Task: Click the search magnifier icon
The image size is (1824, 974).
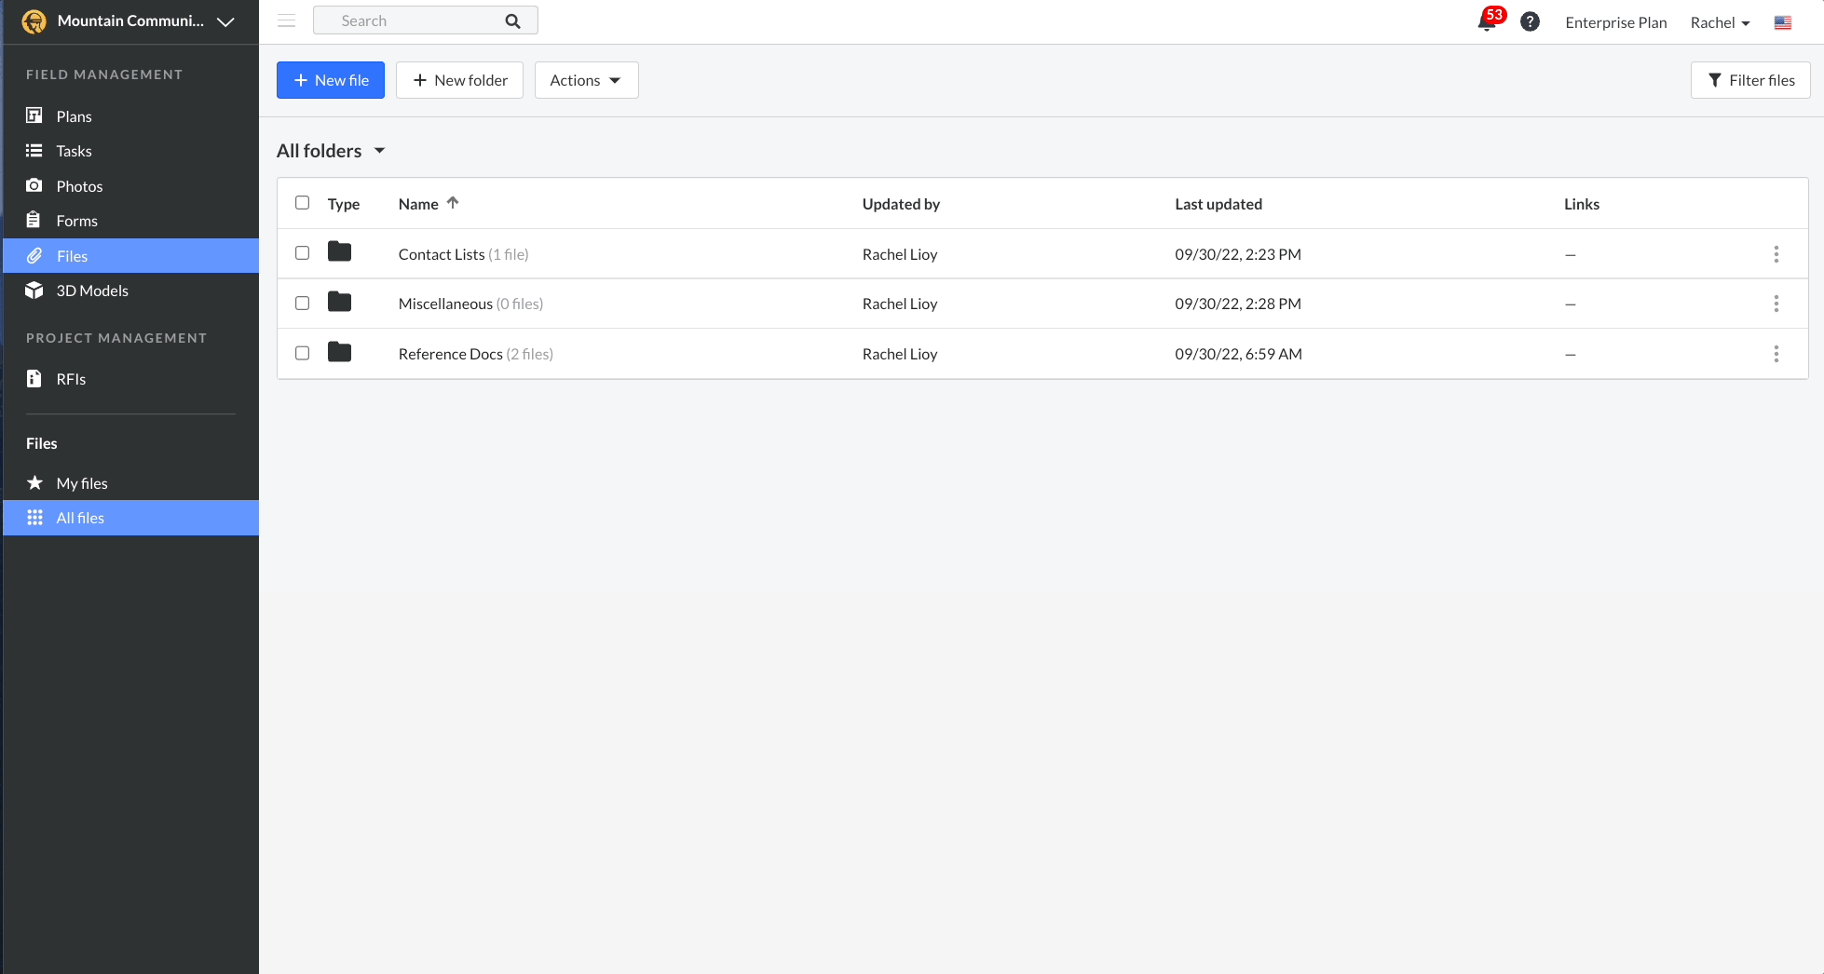Action: [x=512, y=21]
